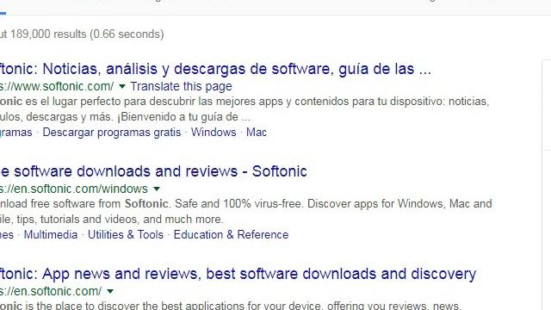This screenshot has width=551, height=310.
Task: Open the Windows sitelink under first result
Action: [x=214, y=133]
